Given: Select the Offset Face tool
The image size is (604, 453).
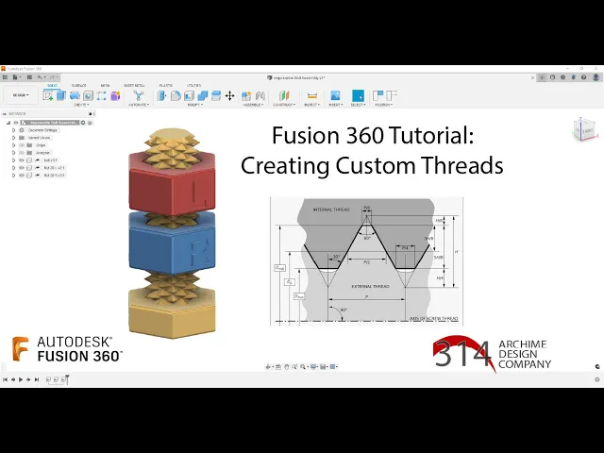Looking at the screenshot, I should click(x=216, y=95).
